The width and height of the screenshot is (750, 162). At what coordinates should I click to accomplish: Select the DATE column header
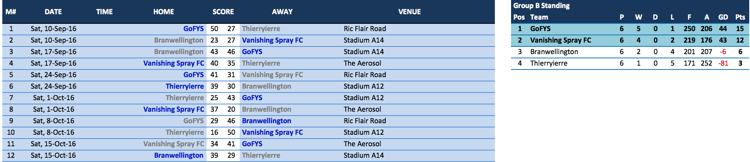click(53, 12)
